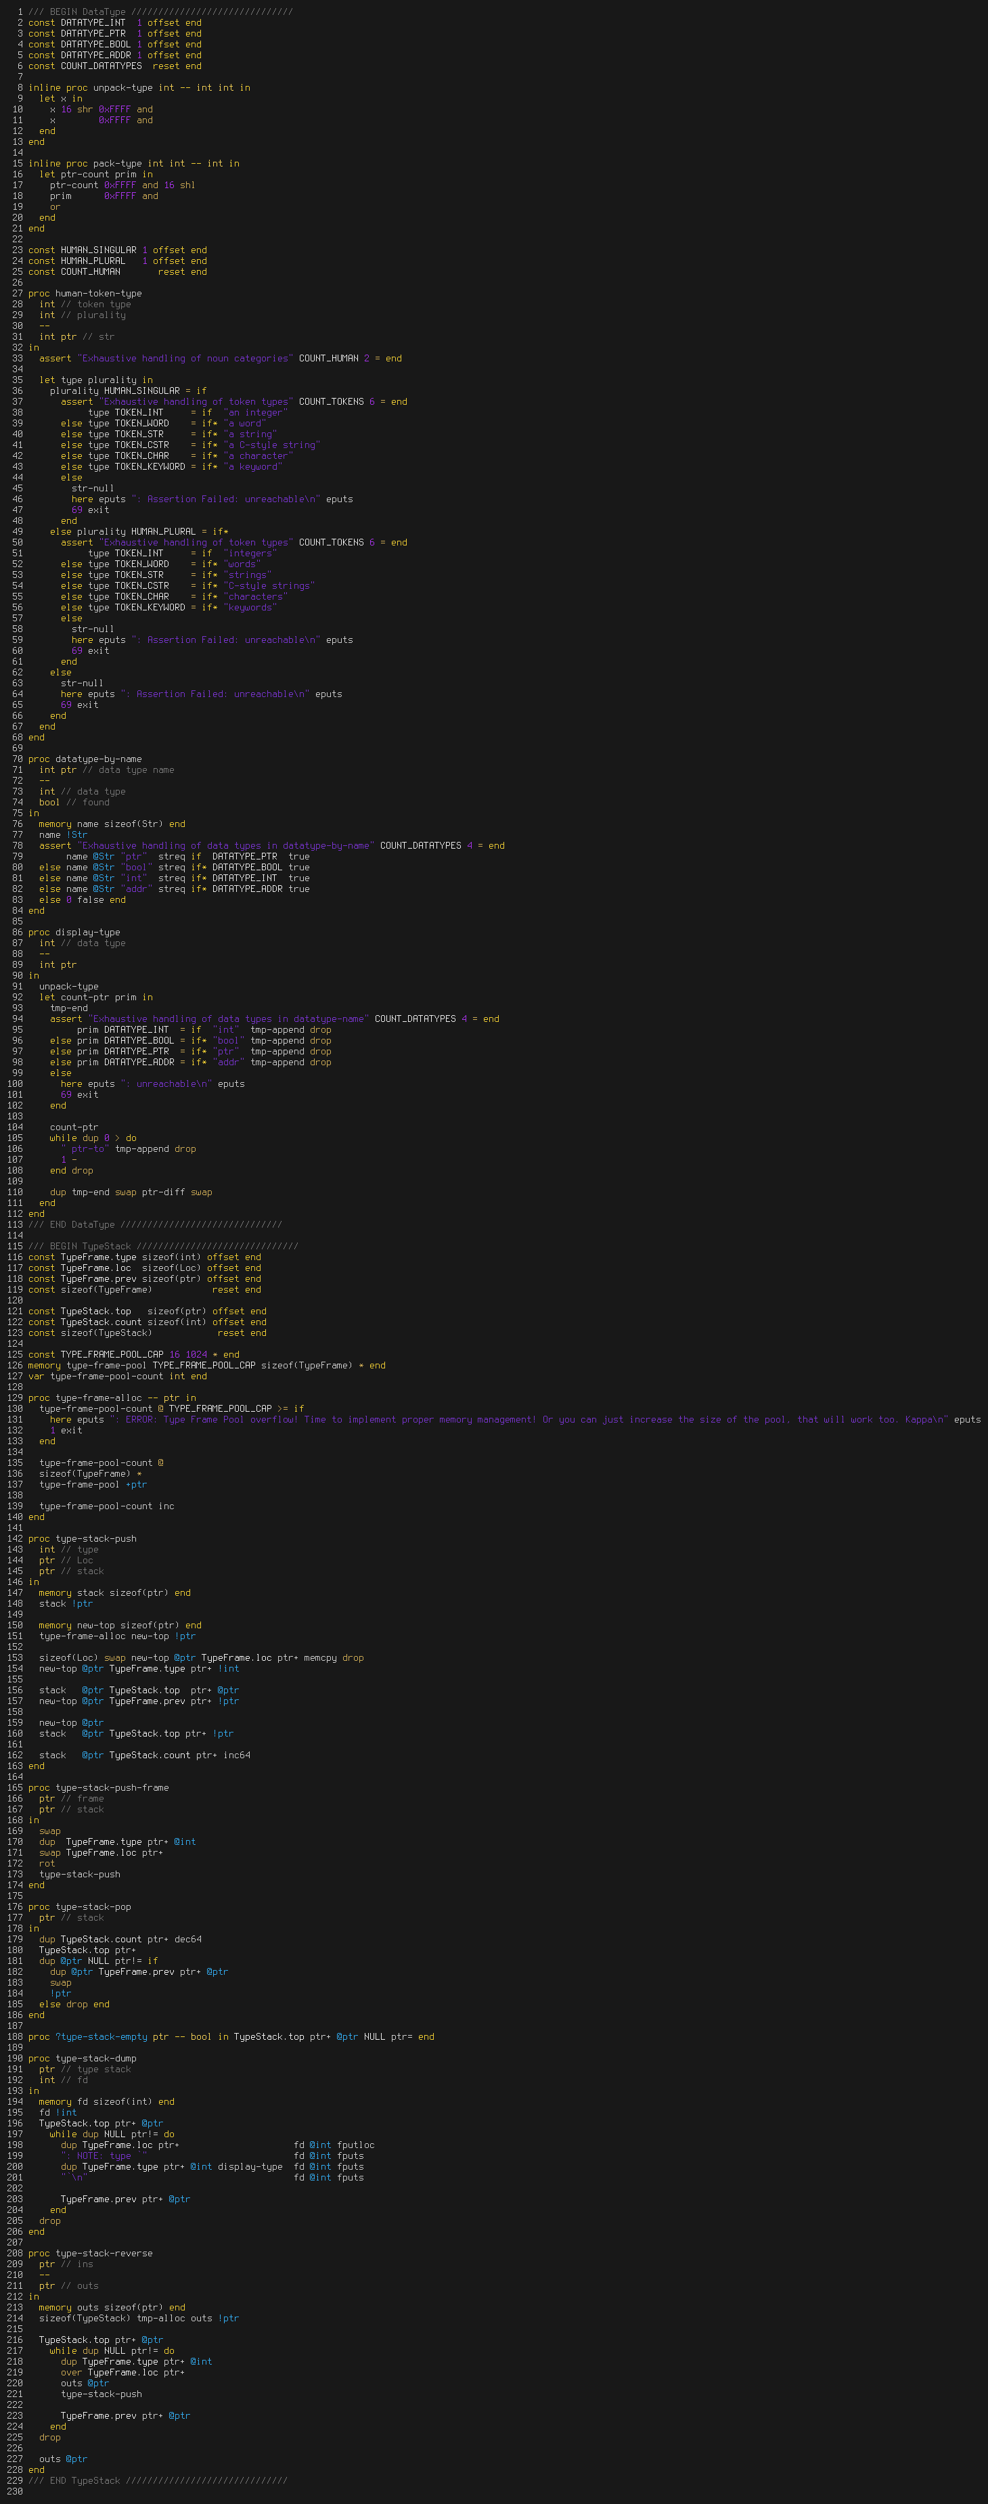Click the 'const TypeFrame.prev' declaration
988x2504 pixels.
[145, 1279]
